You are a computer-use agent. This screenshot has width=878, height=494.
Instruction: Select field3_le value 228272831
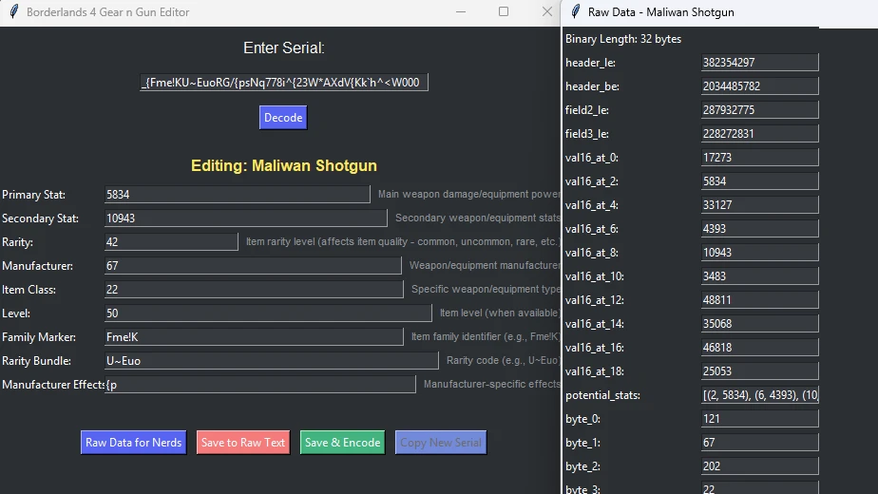click(x=759, y=133)
